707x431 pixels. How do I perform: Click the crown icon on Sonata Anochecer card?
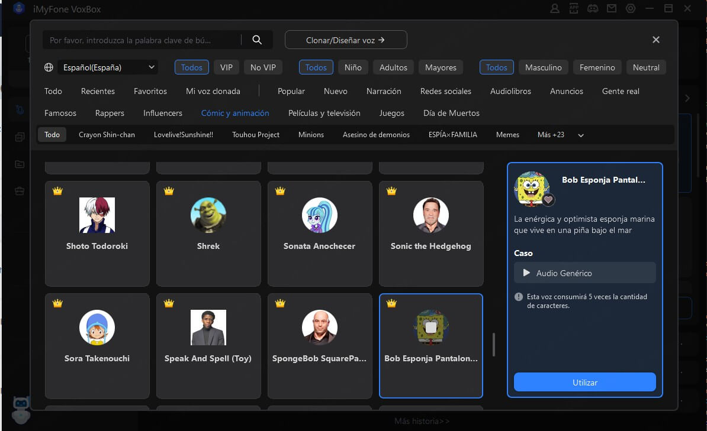[x=280, y=191]
